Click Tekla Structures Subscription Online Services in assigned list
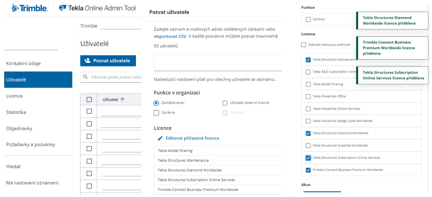432x197 pixels. pos(218,180)
